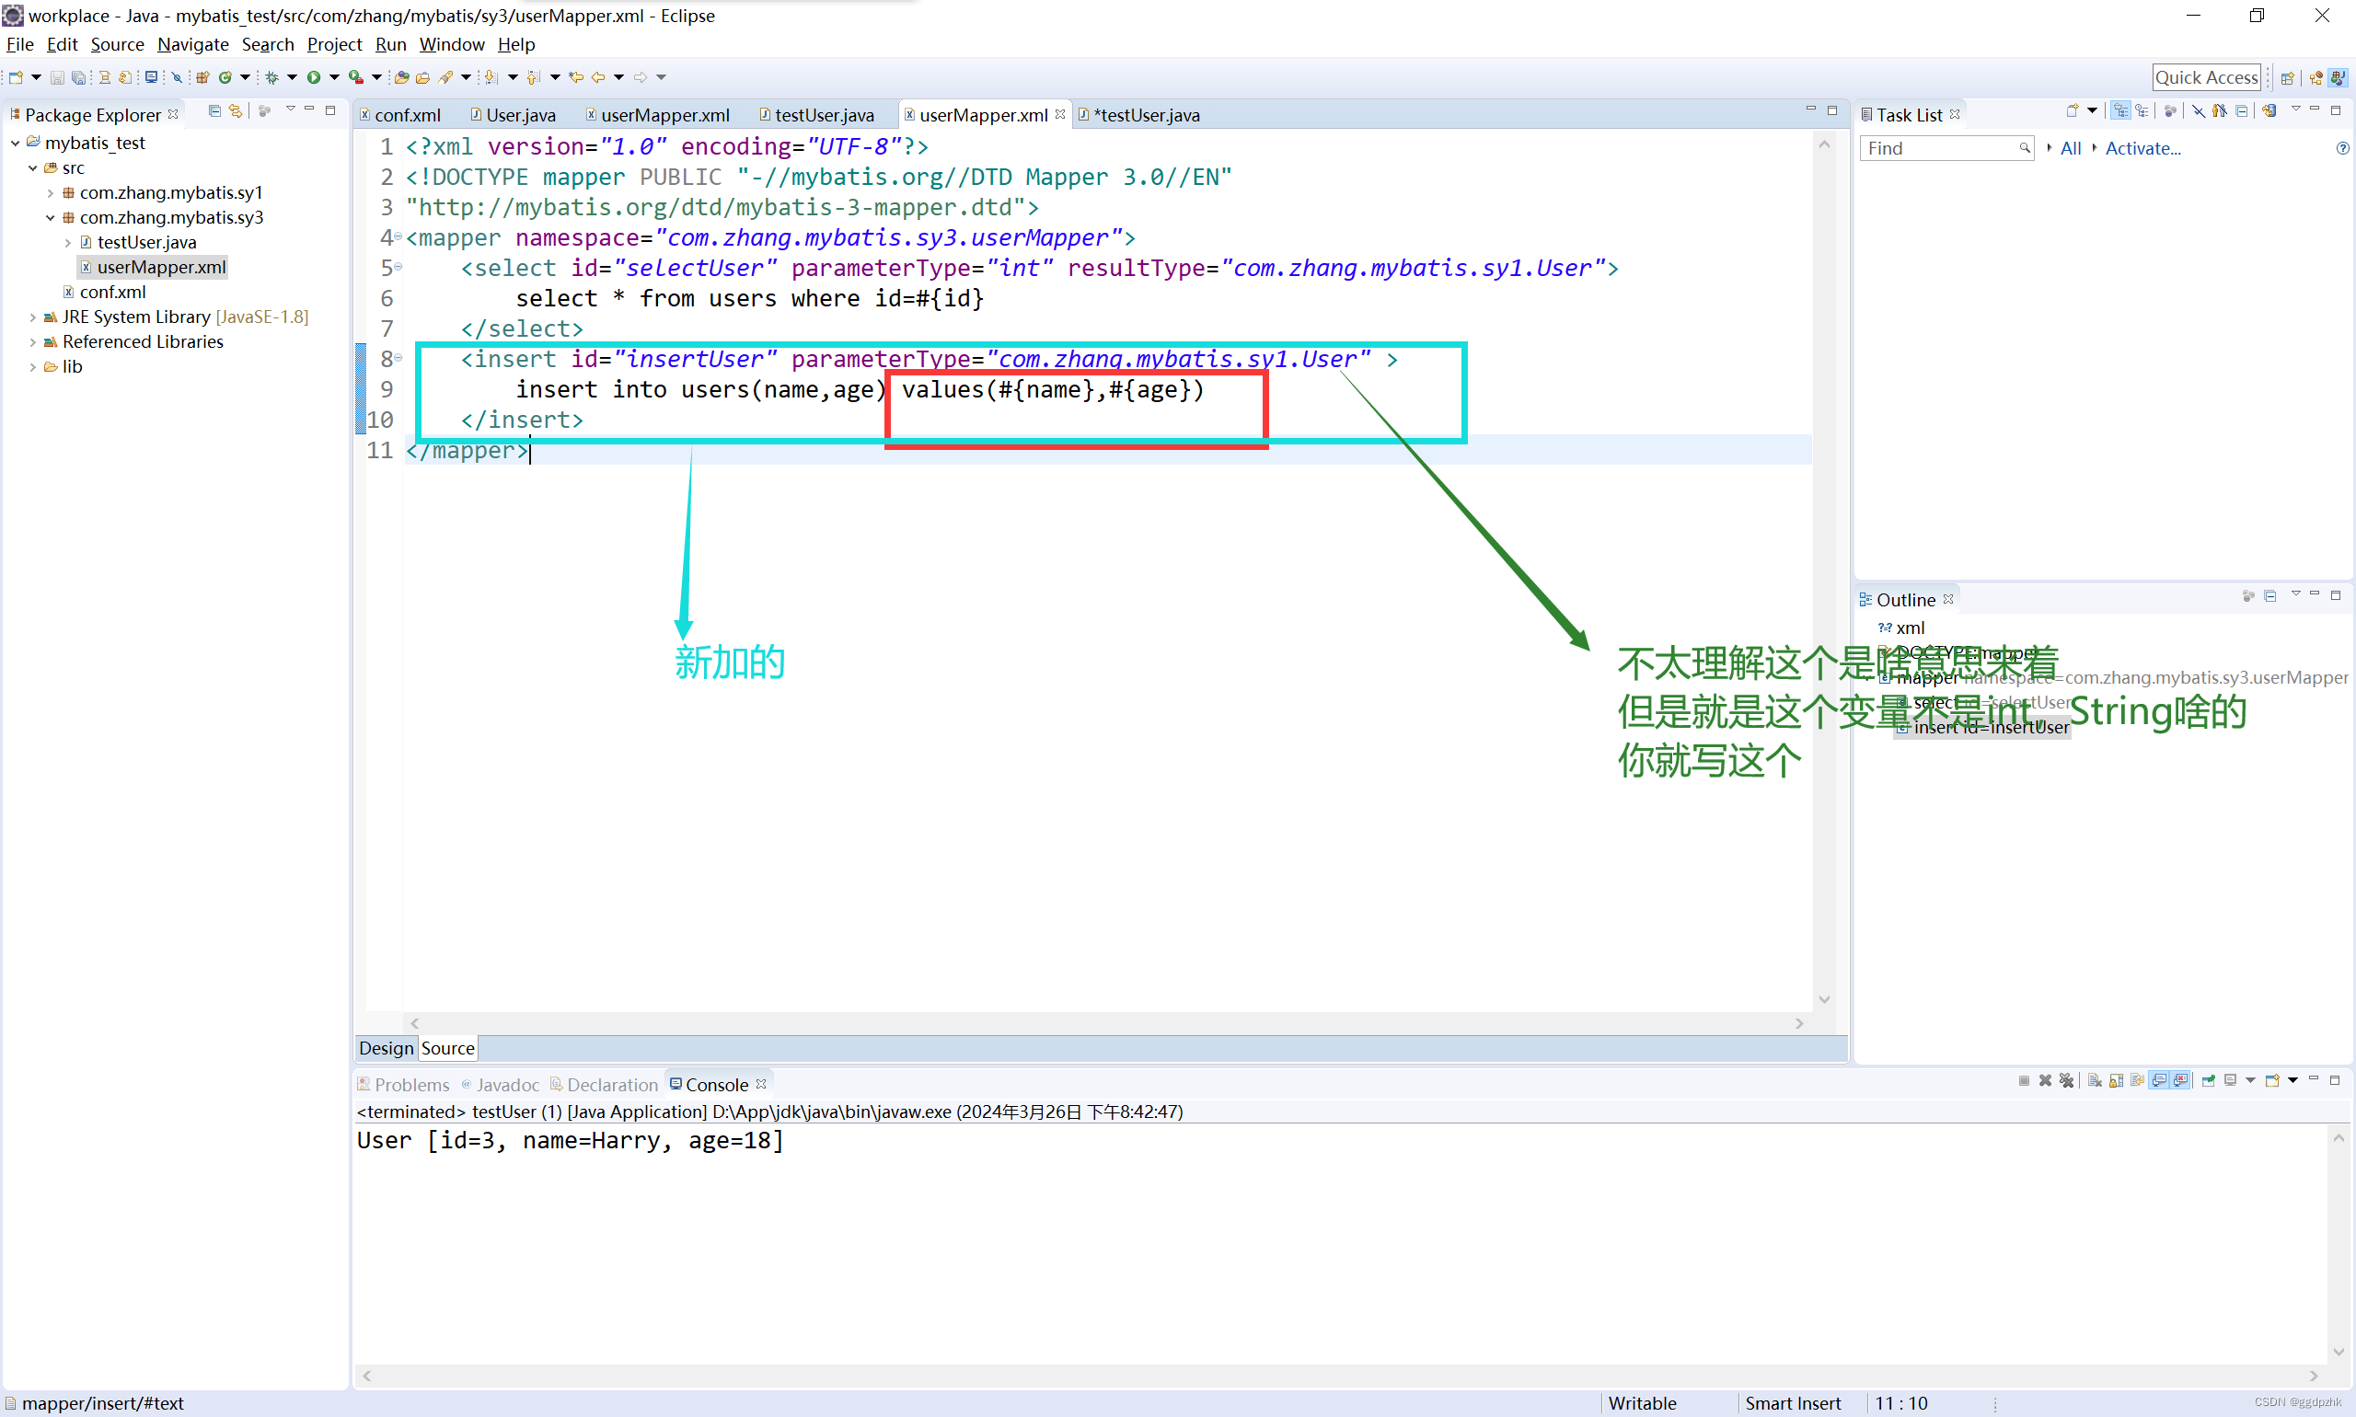Image resolution: width=2356 pixels, height=1417 pixels.
Task: Toggle Show Console on Standard Out
Action: click(x=2160, y=1081)
